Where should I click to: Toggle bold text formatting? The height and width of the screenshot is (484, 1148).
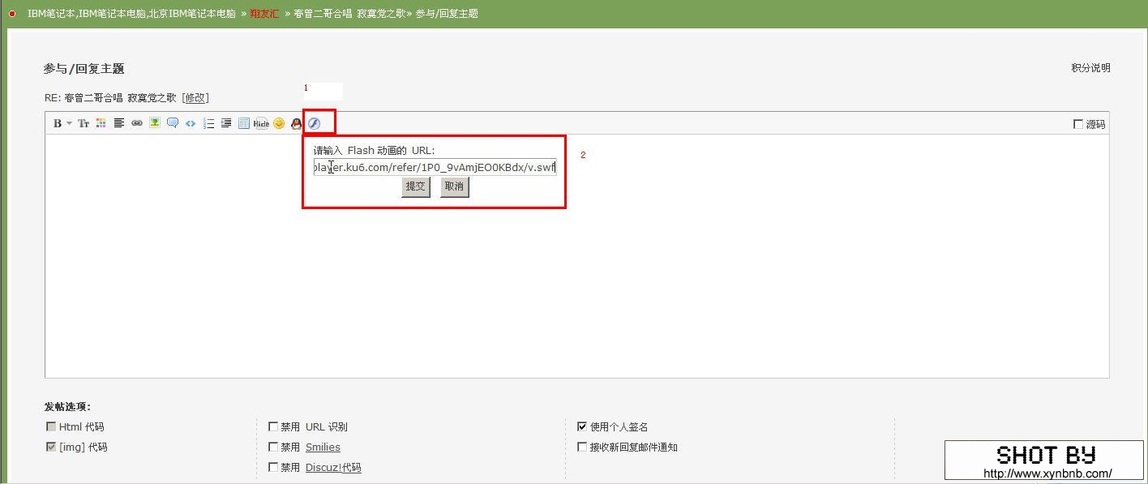[58, 124]
